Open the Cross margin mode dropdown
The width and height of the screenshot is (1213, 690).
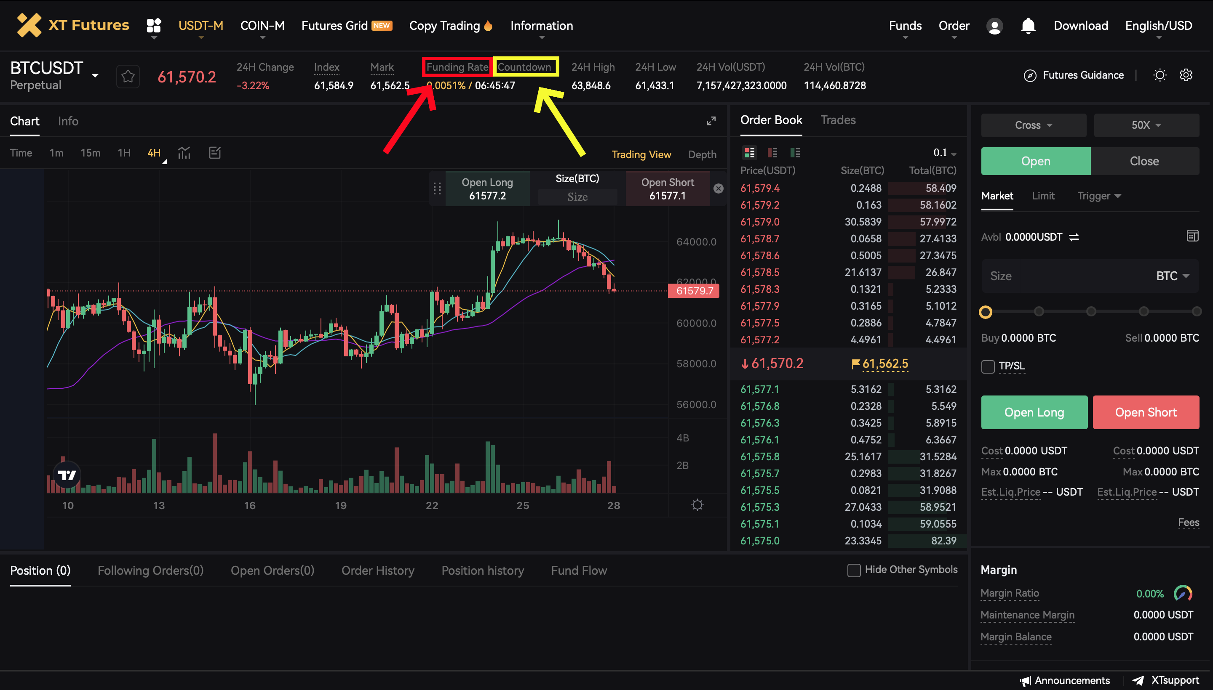[1033, 125]
